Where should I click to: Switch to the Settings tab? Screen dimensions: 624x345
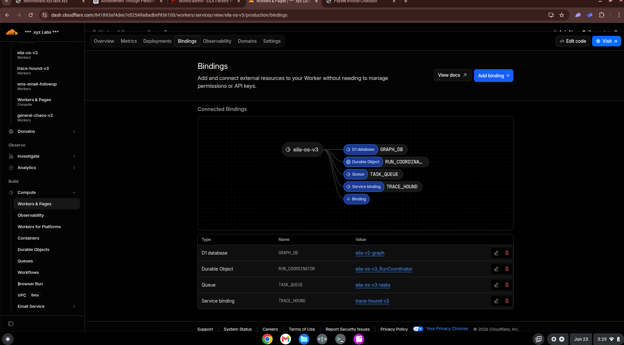tap(272, 41)
